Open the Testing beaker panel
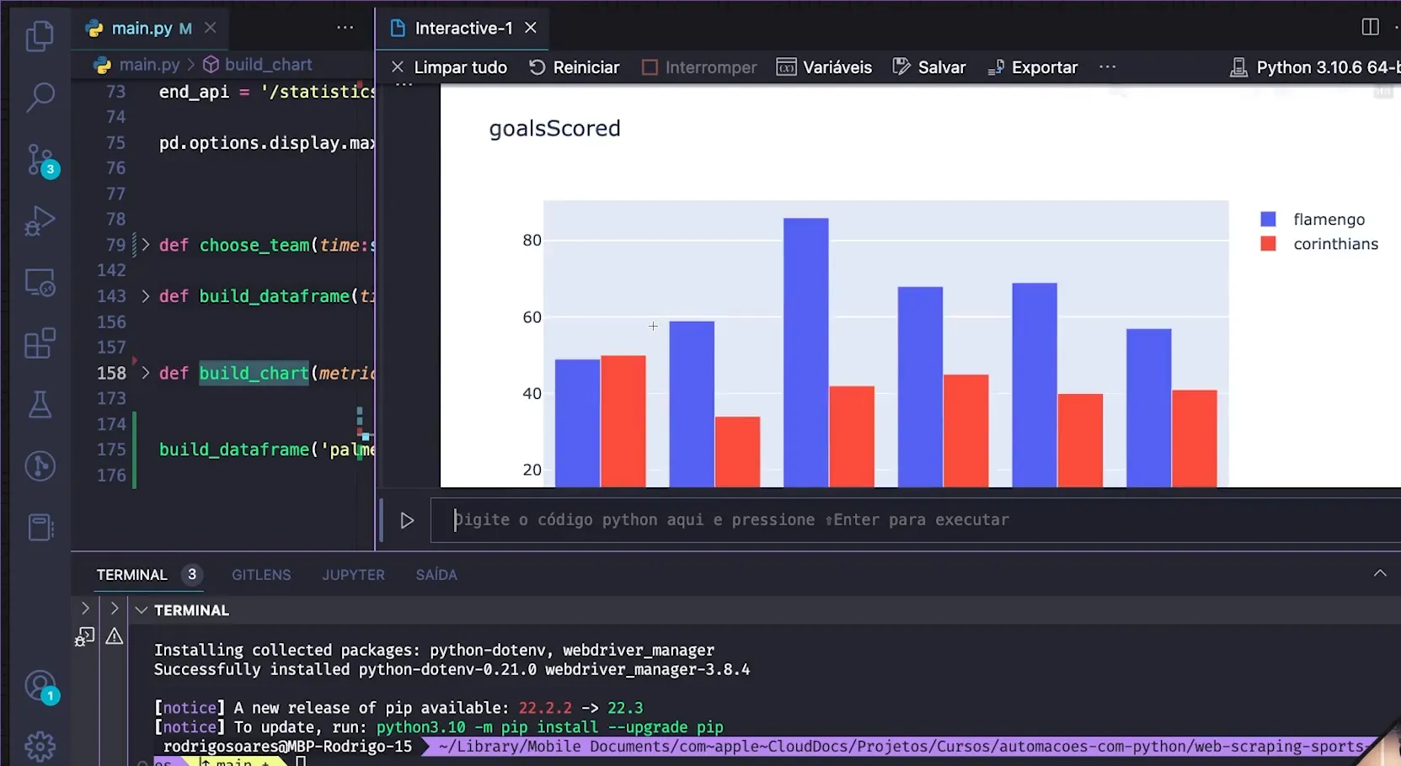 coord(40,405)
